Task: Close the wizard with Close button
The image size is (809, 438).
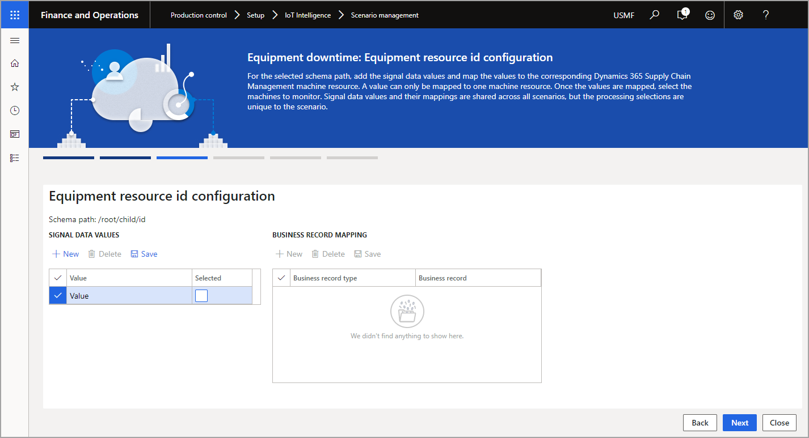Action: point(779,423)
